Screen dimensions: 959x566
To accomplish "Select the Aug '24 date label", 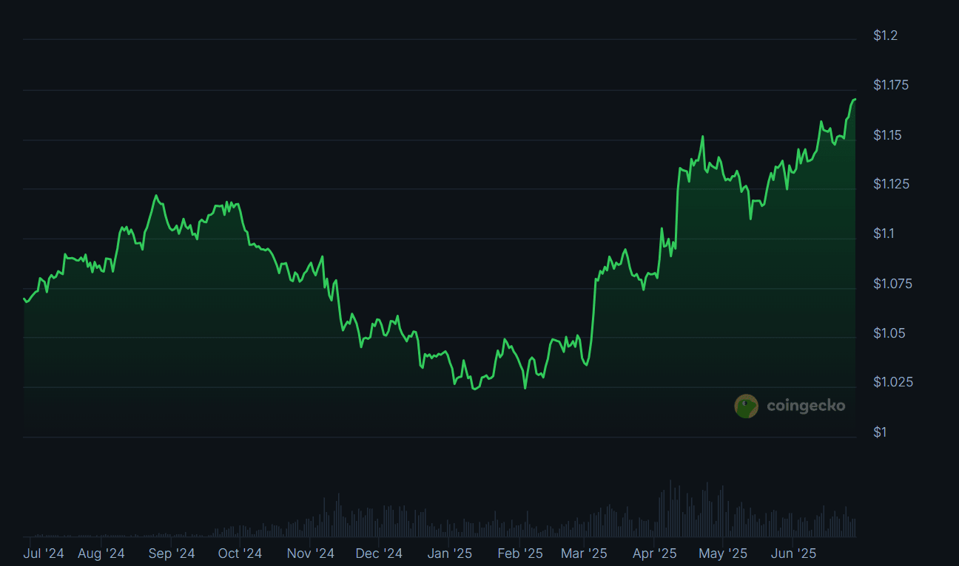I will pyautogui.click(x=101, y=553).
